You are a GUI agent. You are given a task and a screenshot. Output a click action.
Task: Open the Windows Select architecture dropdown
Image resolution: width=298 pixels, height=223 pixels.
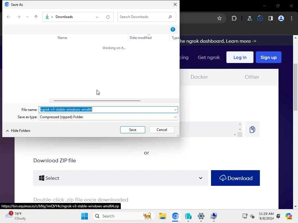coord(121,178)
